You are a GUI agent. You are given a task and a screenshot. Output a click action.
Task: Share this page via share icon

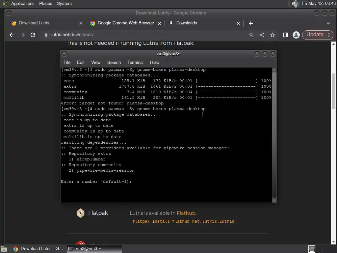pyautogui.click(x=262, y=35)
